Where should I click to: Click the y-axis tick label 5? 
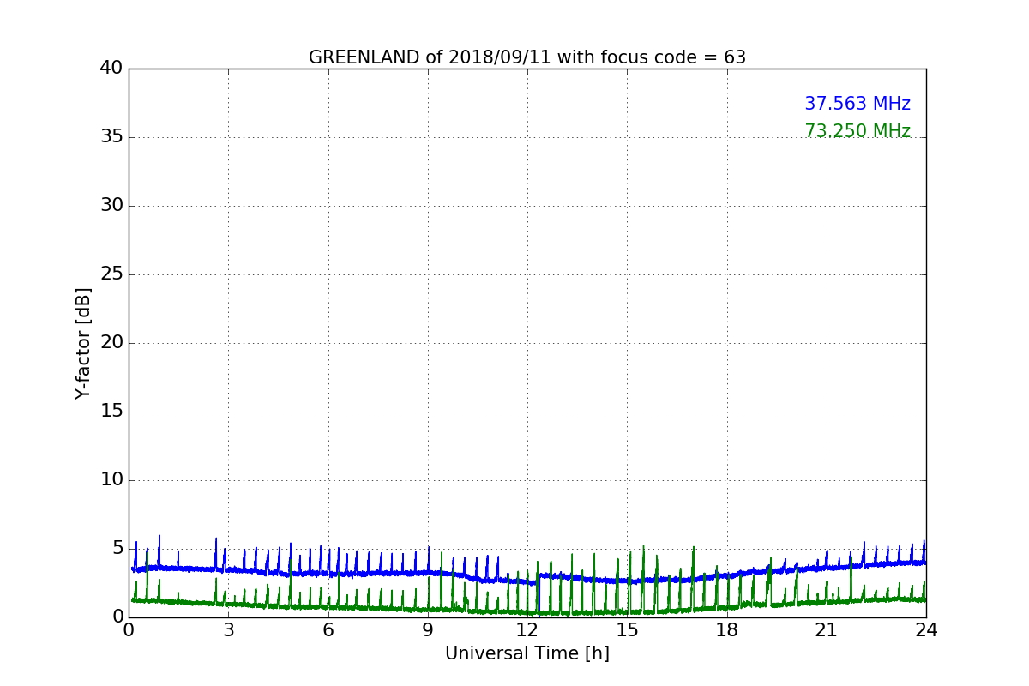click(x=117, y=549)
